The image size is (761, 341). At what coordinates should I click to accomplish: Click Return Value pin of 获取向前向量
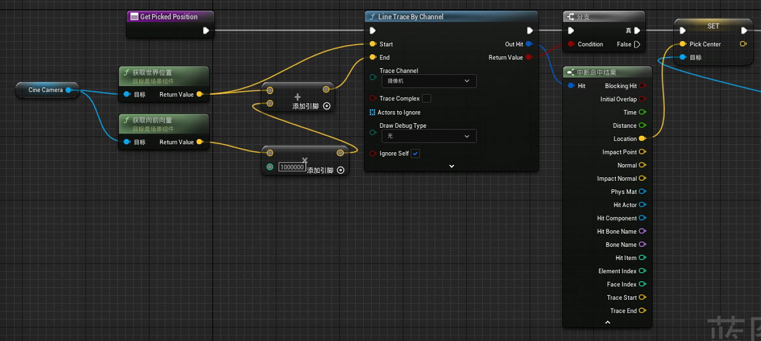click(200, 142)
